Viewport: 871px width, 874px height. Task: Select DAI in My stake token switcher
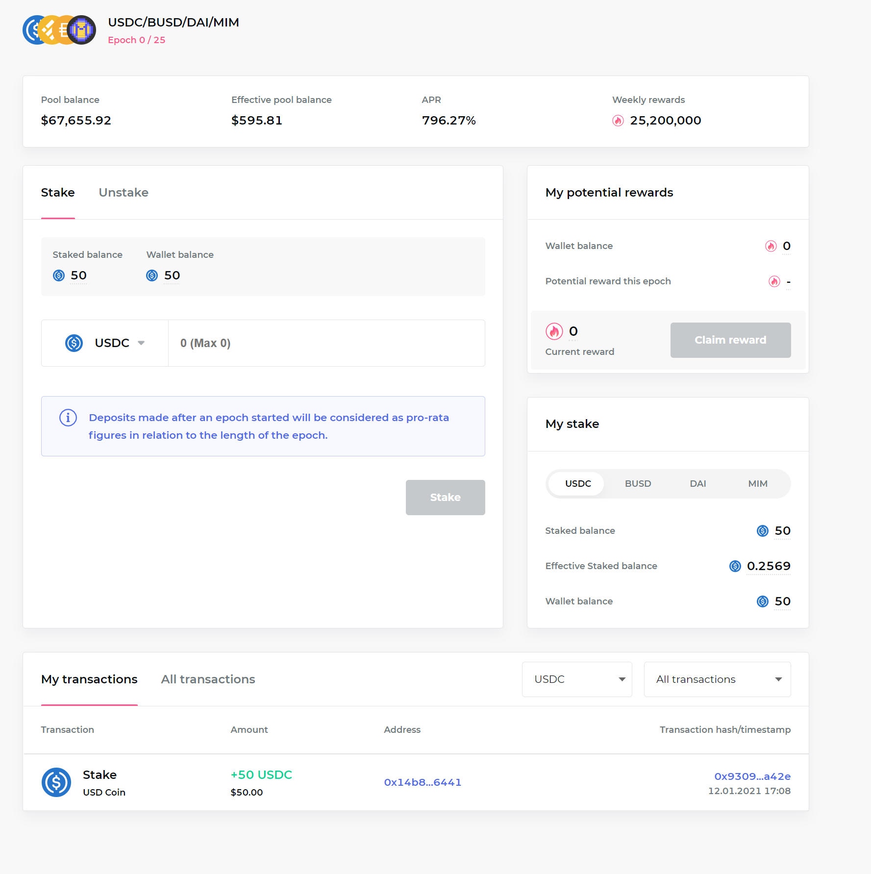698,484
